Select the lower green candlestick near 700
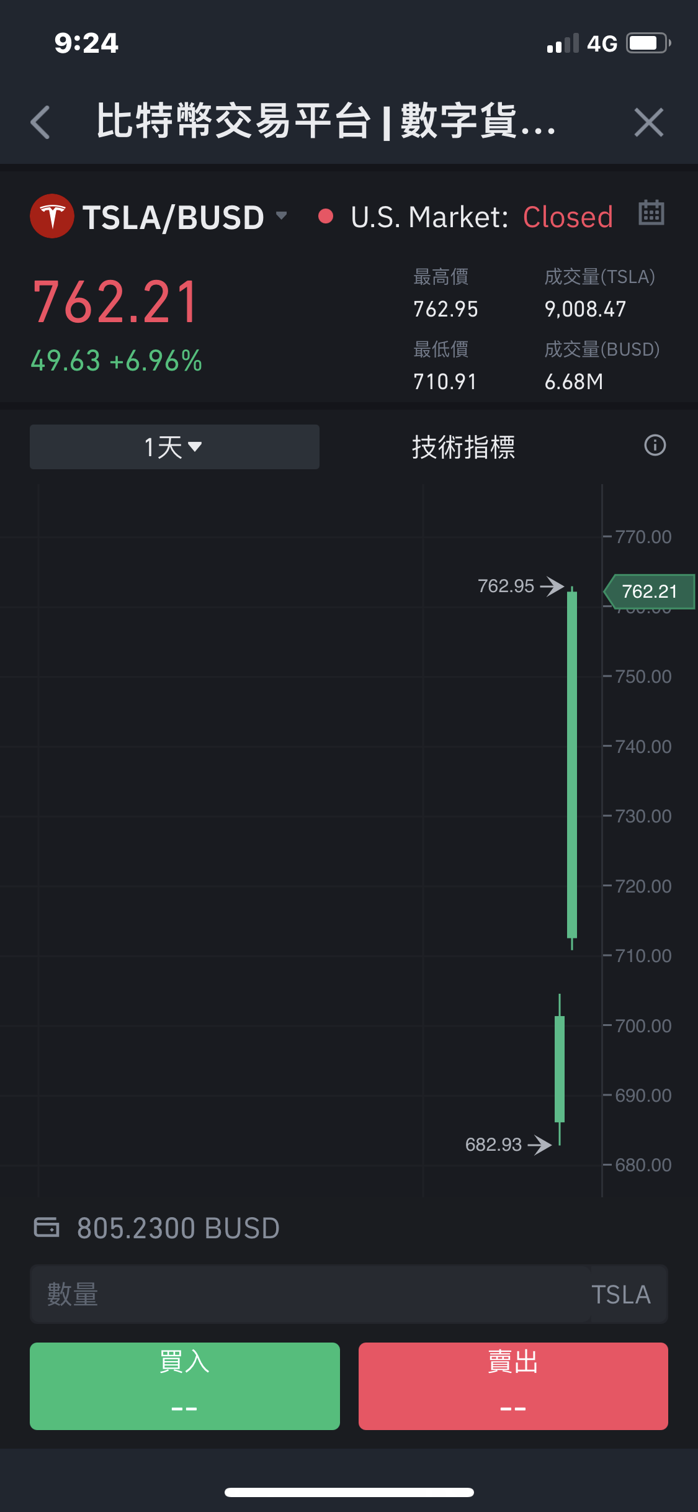The height and width of the screenshot is (1512, 698). (x=560, y=1069)
